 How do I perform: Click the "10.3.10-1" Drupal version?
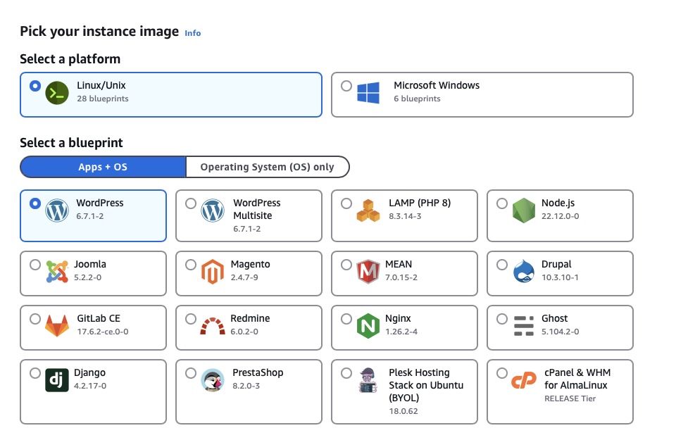(560, 277)
